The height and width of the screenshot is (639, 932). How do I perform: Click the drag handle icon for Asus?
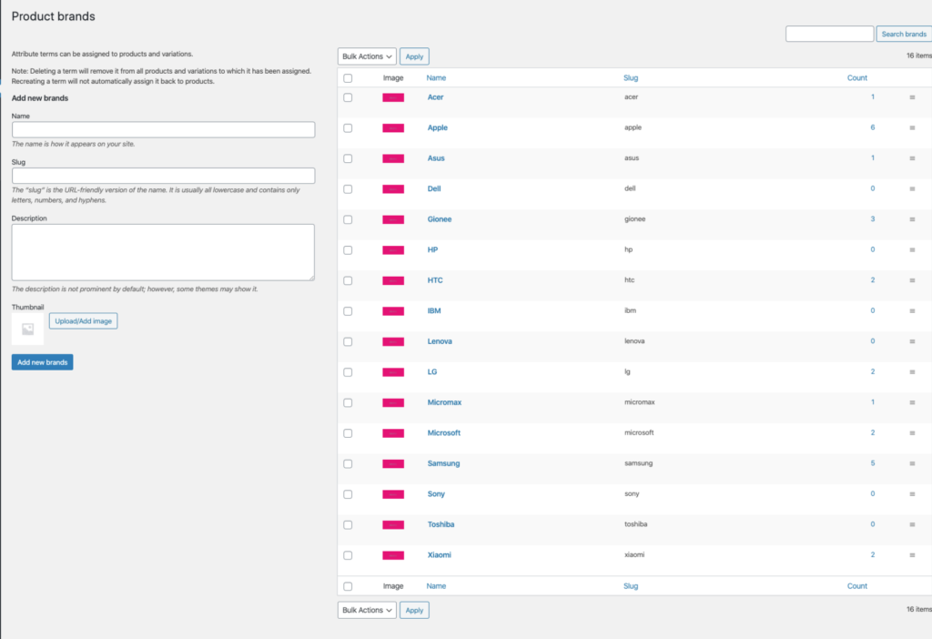(x=912, y=158)
